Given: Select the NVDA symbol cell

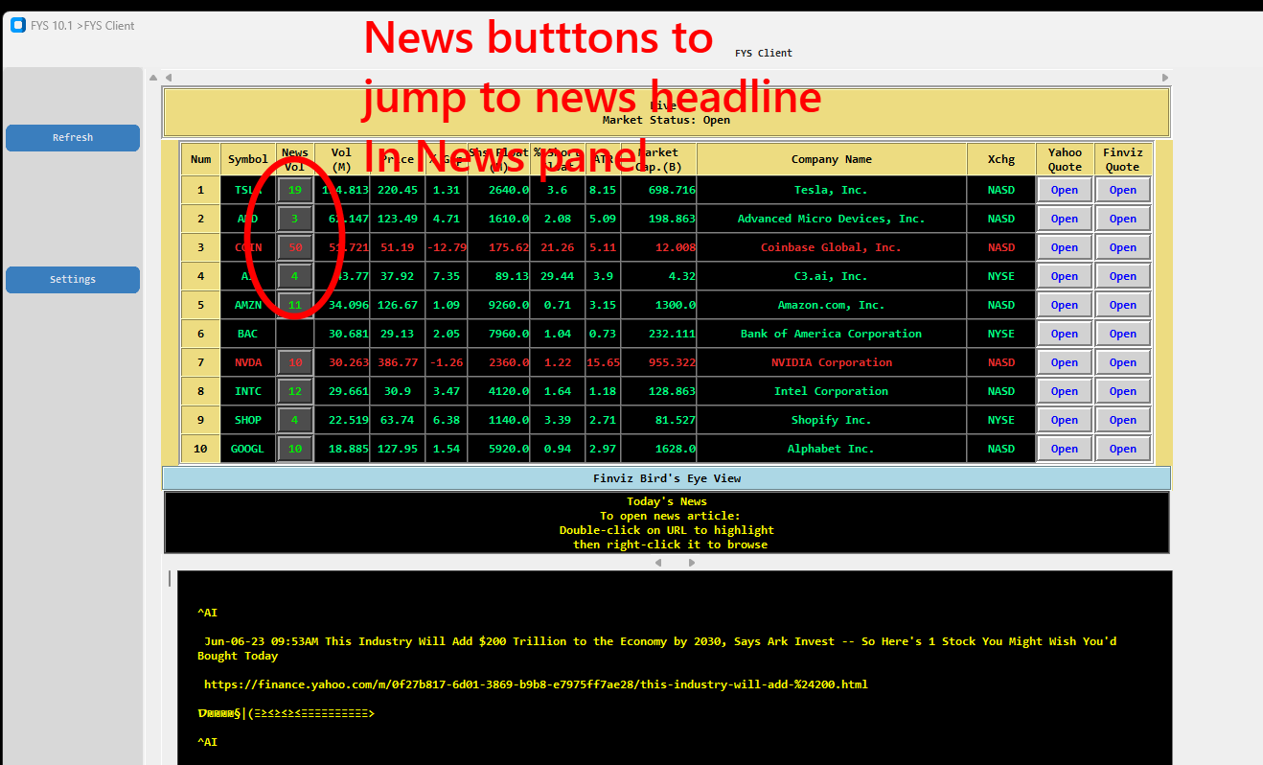Looking at the screenshot, I should pos(248,362).
